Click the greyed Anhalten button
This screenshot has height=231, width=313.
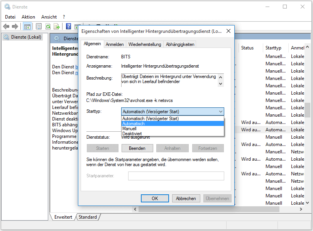[173, 148]
